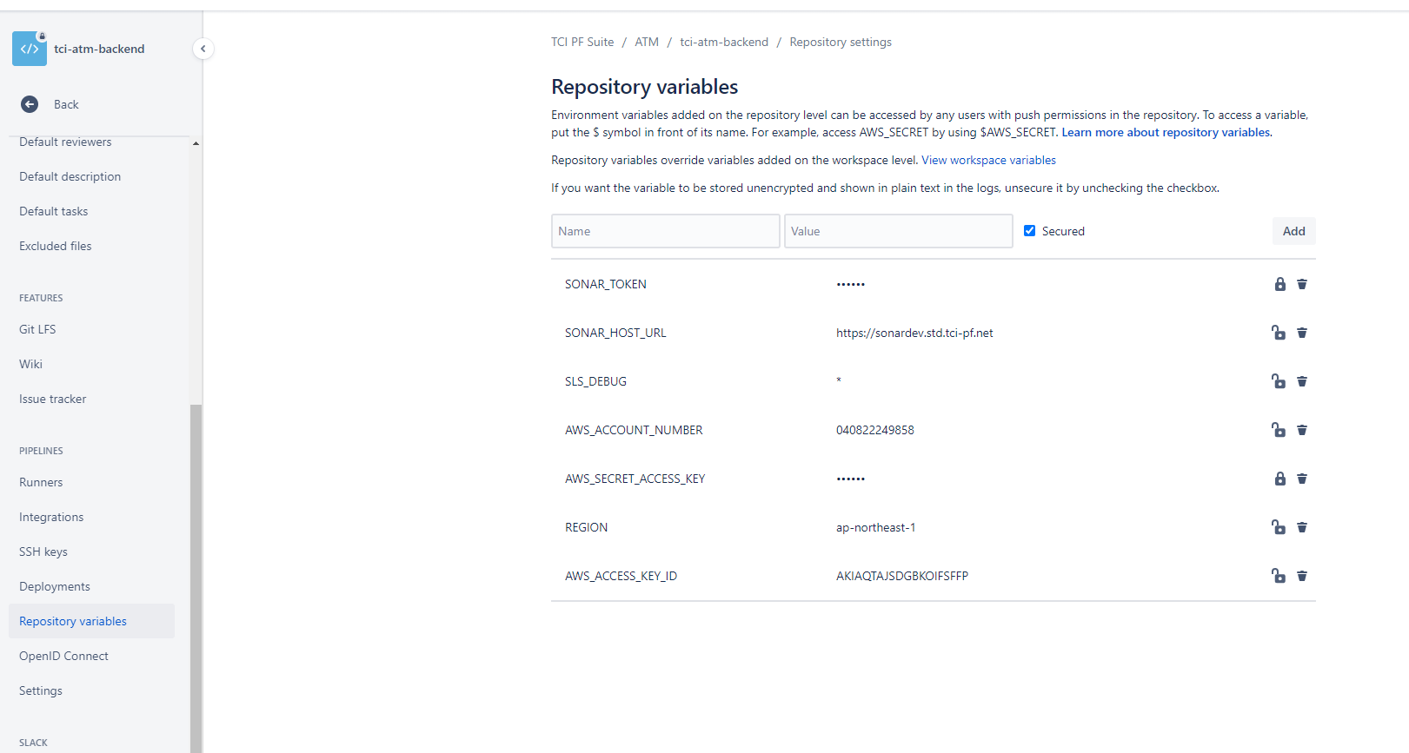Click the Back arrow icon in the sidebar
The width and height of the screenshot is (1409, 753).
point(30,104)
